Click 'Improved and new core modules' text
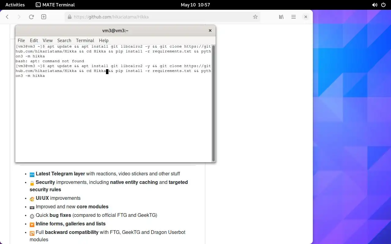This screenshot has height=244, width=391. point(72,206)
